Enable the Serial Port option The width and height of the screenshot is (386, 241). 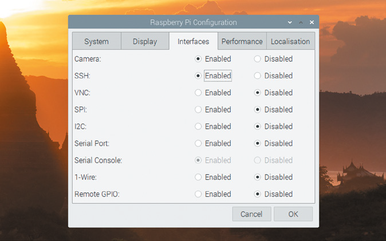coord(198,143)
